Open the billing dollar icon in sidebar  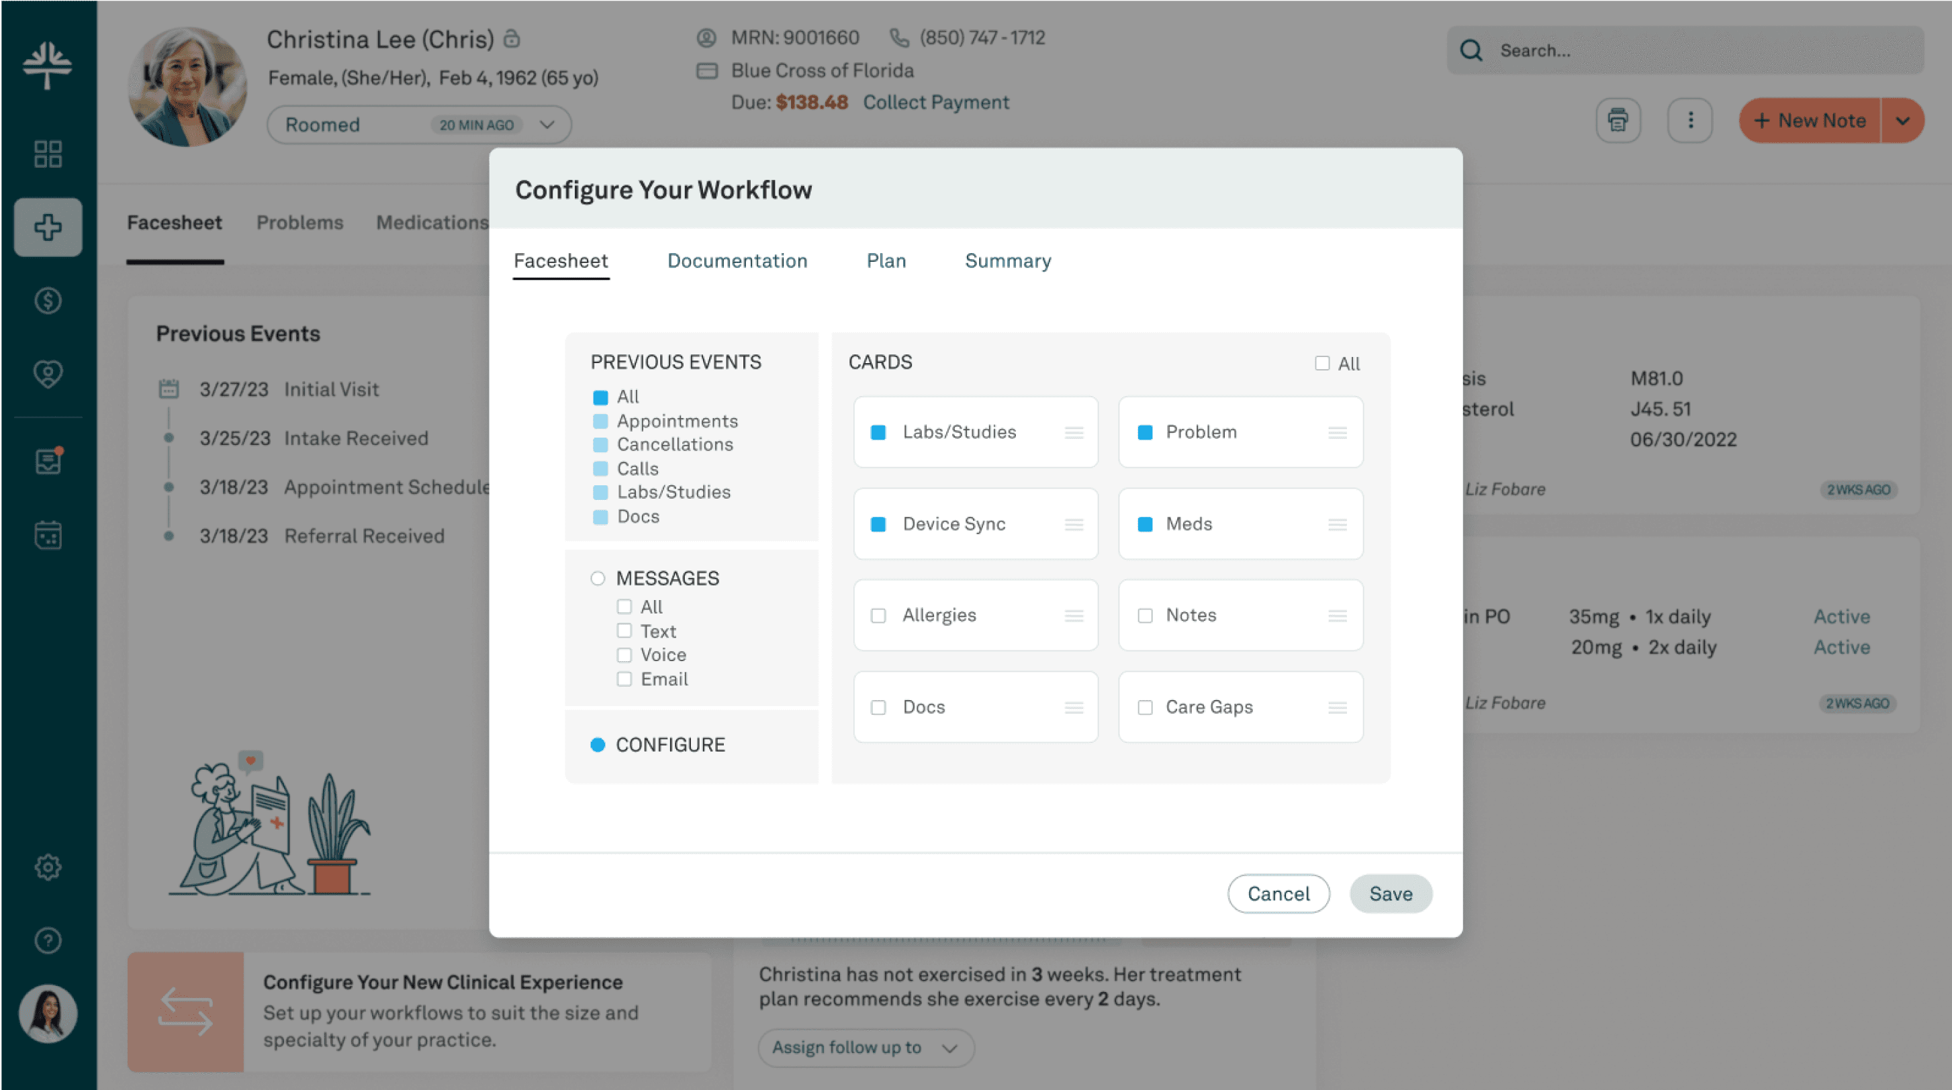click(x=48, y=301)
